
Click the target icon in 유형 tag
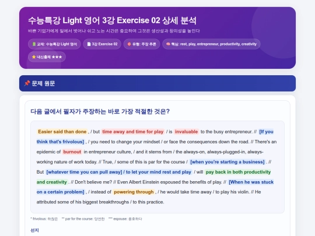coord(129,44)
